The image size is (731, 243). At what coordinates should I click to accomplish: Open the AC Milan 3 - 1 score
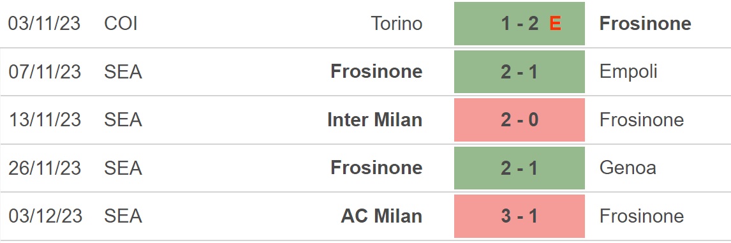[519, 216]
